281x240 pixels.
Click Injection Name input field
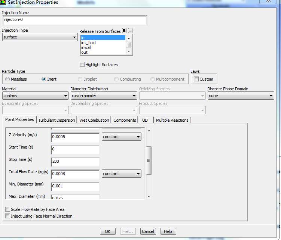tap(75, 20)
